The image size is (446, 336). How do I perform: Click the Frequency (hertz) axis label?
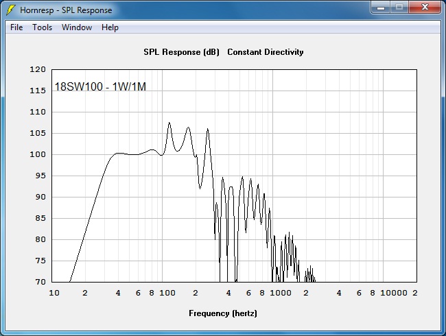point(223,313)
